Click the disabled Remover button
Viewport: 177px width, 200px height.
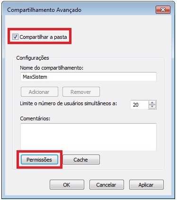81,92
